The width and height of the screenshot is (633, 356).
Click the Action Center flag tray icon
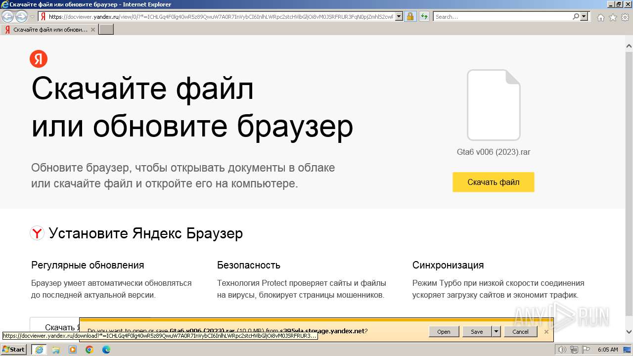[x=586, y=350]
